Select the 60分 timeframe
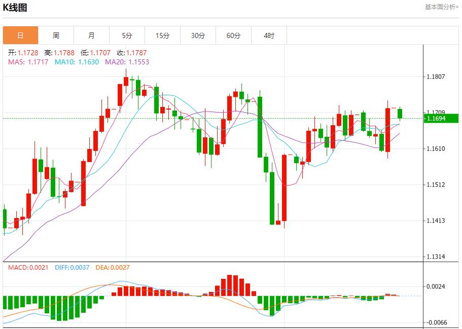Viewport: 462px width, 329px height. point(234,35)
